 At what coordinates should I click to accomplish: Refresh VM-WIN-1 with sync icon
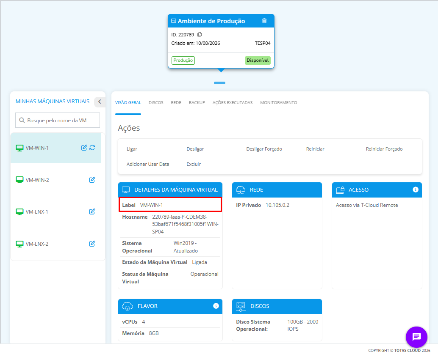click(92, 148)
